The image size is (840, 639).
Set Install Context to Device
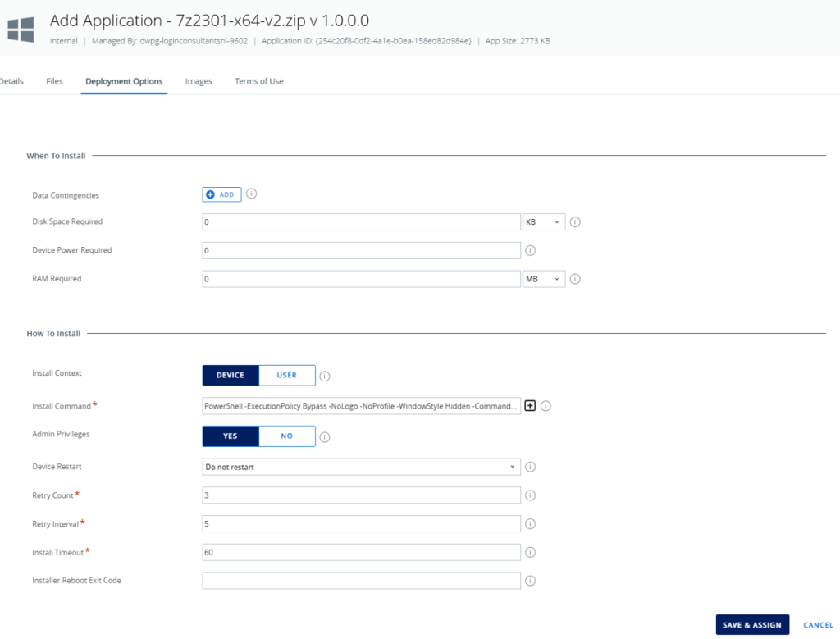pos(231,375)
